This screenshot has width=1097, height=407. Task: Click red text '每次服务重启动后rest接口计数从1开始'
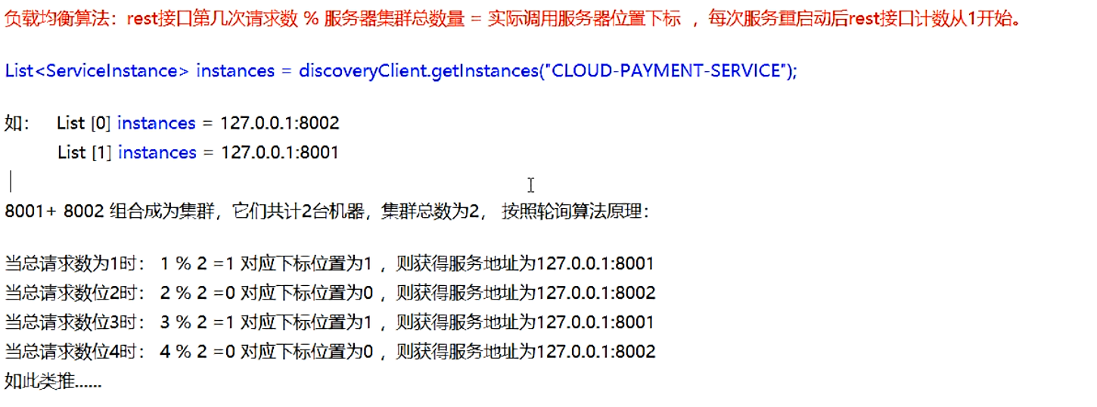tap(863, 19)
